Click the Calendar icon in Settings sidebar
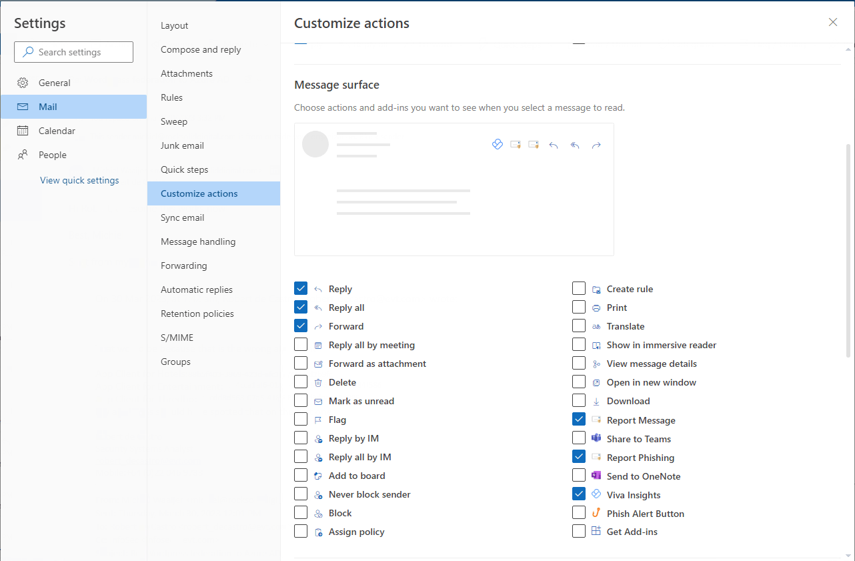Image resolution: width=855 pixels, height=561 pixels. tap(23, 131)
